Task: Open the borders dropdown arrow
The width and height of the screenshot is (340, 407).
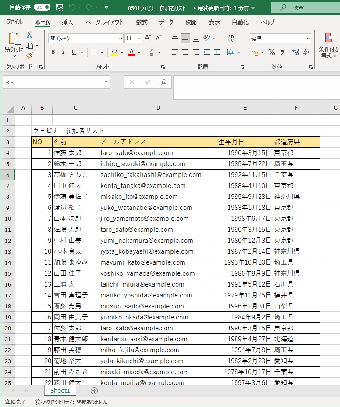Action: 102,52
